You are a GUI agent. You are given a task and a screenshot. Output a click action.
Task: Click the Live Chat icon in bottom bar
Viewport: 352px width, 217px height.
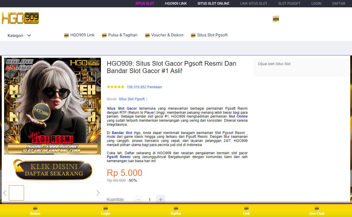point(317,208)
